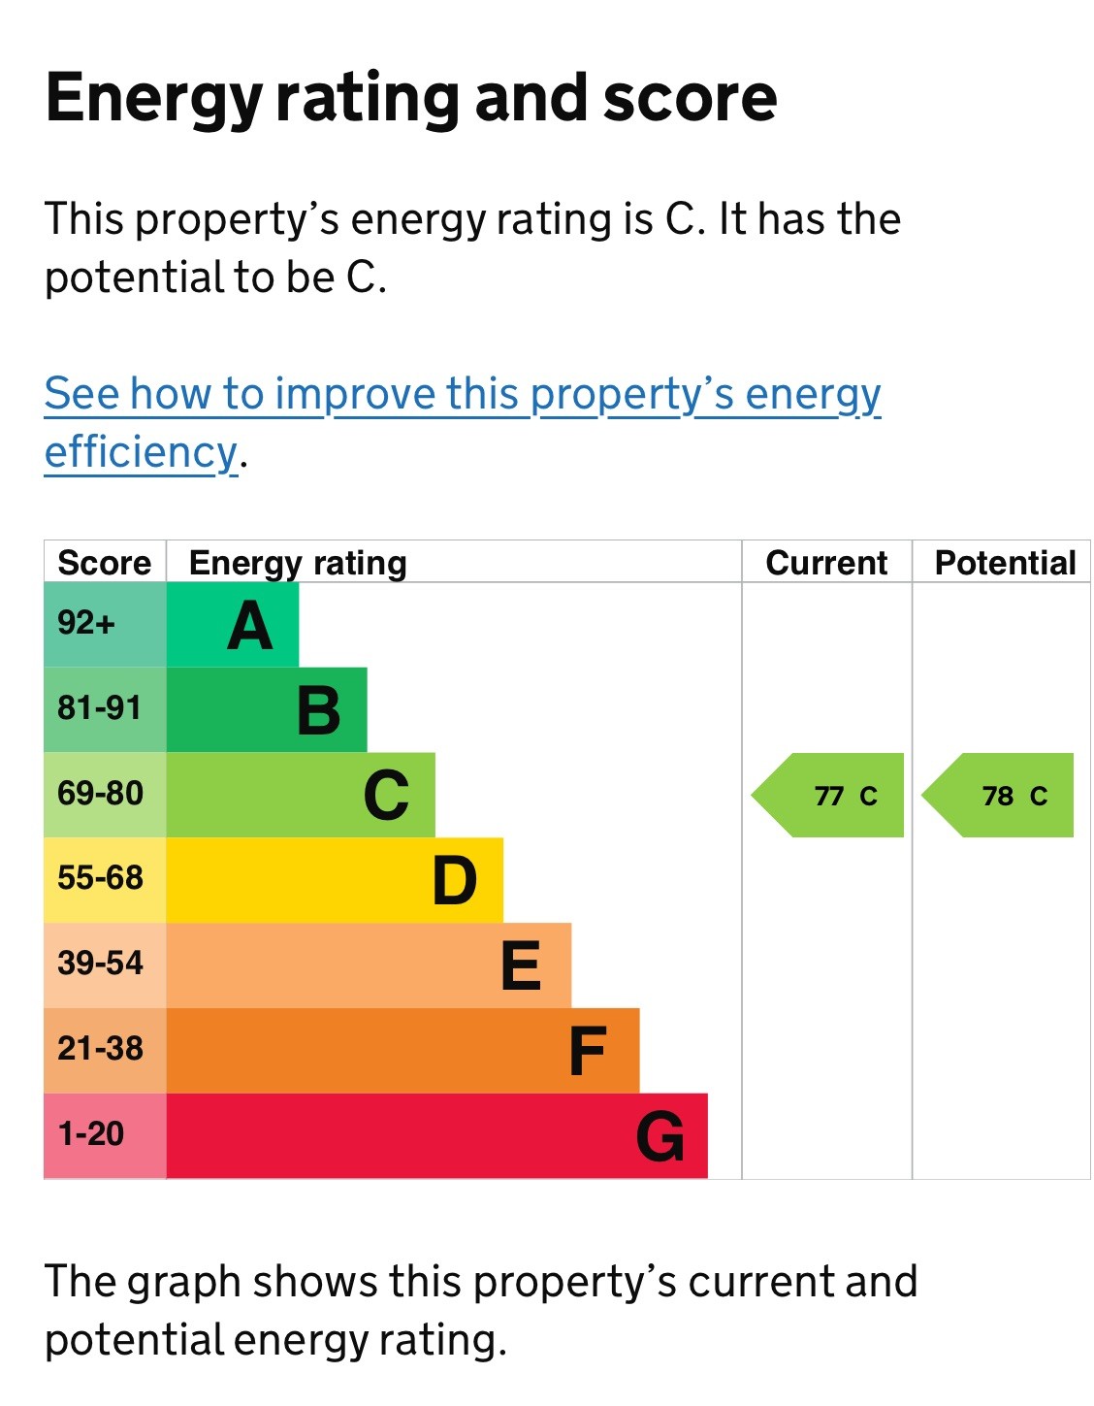This screenshot has height=1406, width=1094.
Task: Select the 55-68 score range cell
Action: tap(105, 880)
